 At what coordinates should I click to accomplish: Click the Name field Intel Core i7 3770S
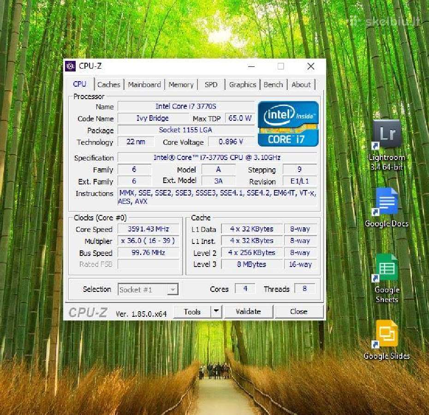(186, 107)
